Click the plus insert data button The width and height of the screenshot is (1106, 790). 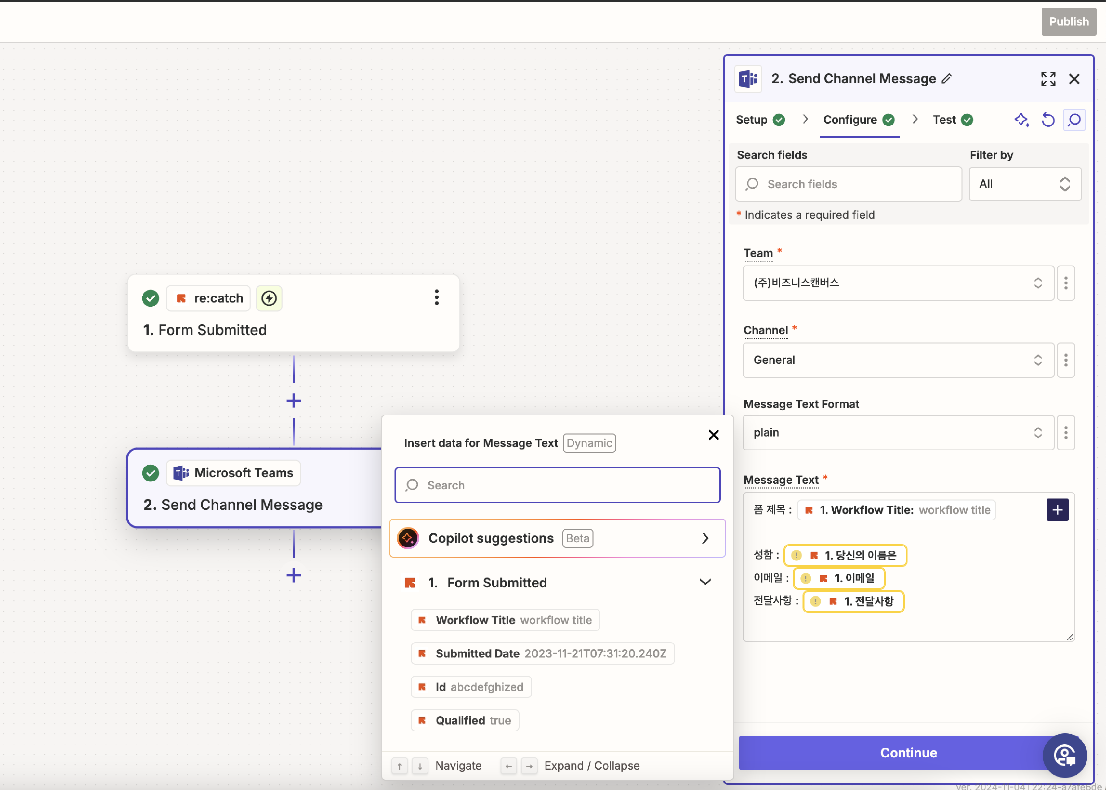[x=1057, y=510]
